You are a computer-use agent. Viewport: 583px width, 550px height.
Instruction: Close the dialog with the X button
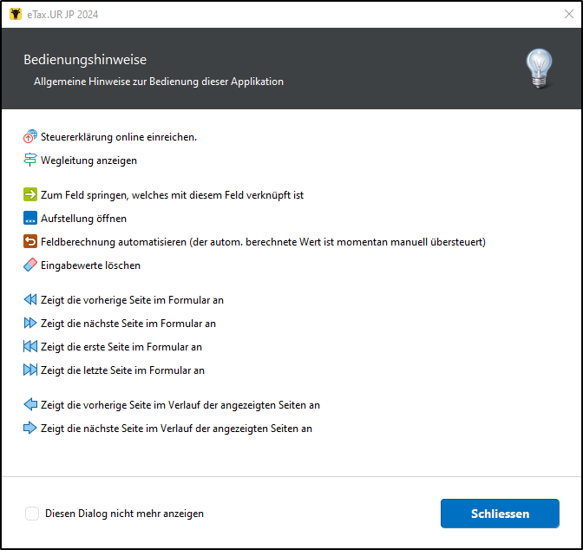pyautogui.click(x=569, y=14)
